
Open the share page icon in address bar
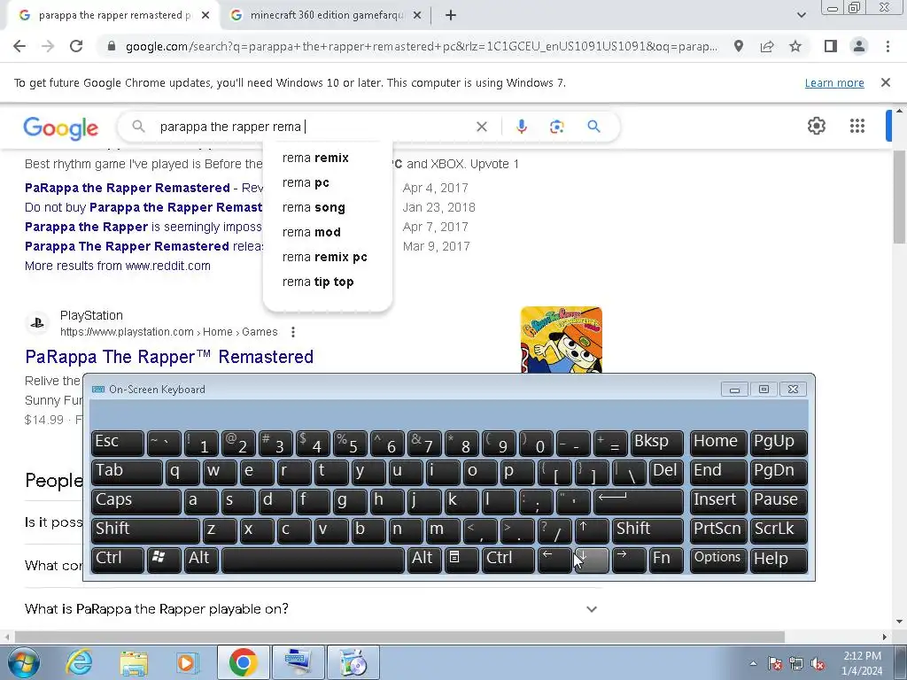coord(767,46)
